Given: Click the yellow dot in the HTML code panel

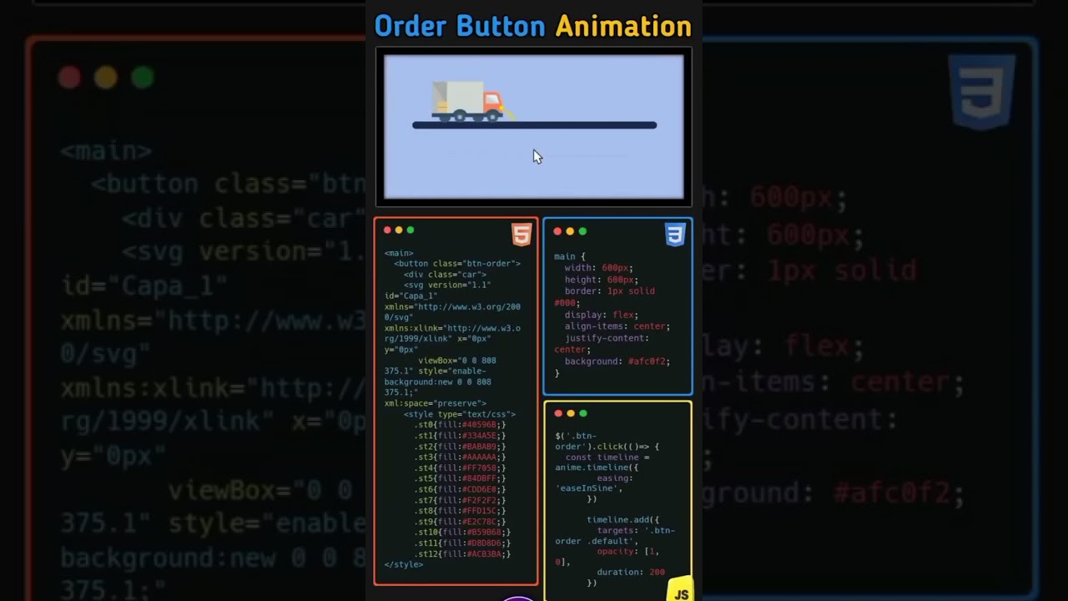Looking at the screenshot, I should [399, 230].
